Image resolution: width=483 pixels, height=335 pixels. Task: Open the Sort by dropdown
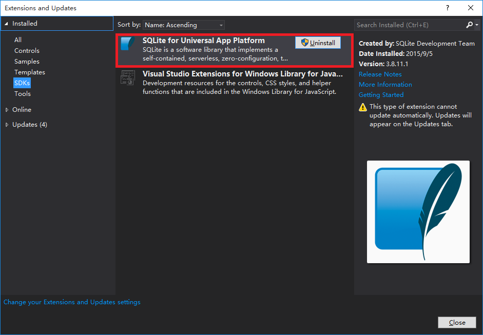coord(184,25)
